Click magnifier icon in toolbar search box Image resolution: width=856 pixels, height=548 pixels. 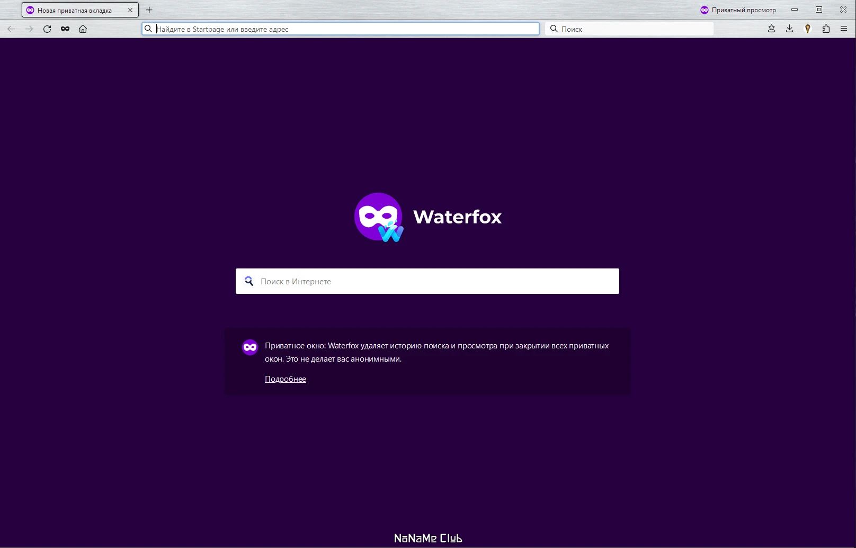(x=554, y=29)
